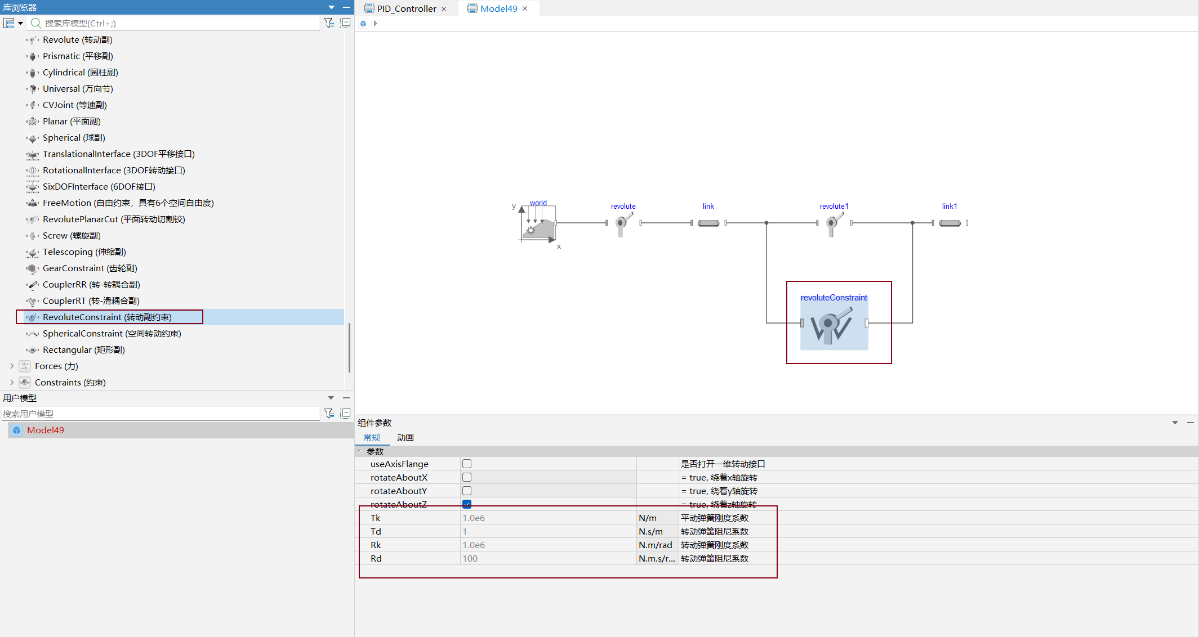Open the library browser panel menu arrow
Screen dimensions: 1199x637
pos(331,7)
